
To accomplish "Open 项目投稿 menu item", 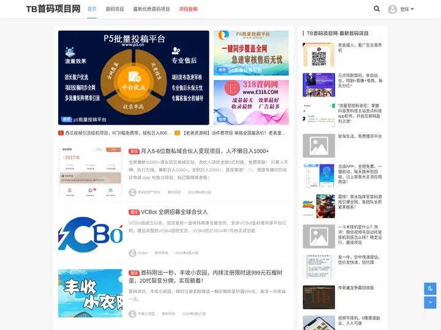I will 188,9.
